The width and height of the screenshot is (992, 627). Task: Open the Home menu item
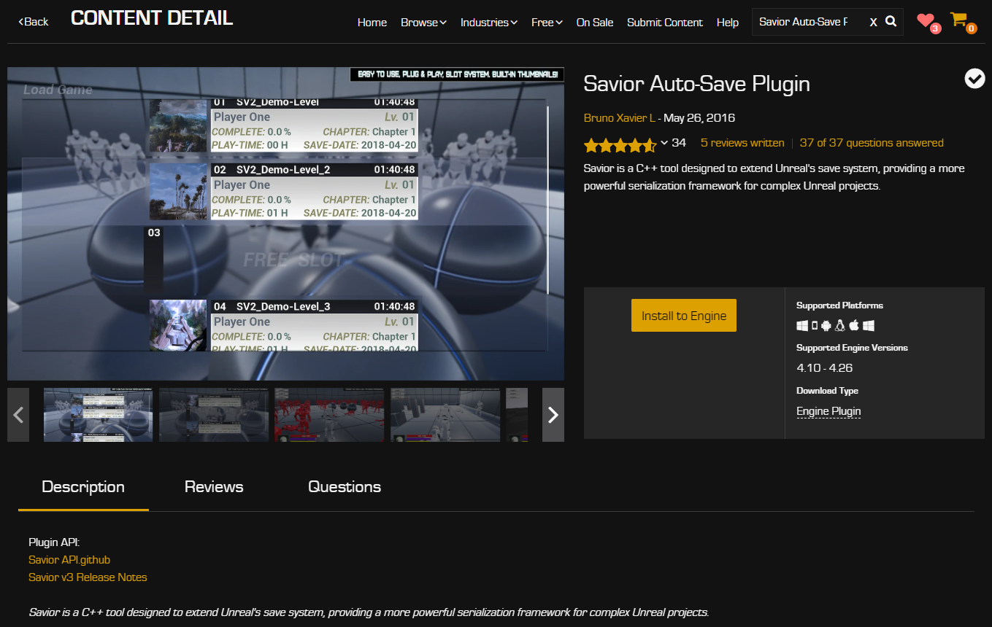coord(372,23)
